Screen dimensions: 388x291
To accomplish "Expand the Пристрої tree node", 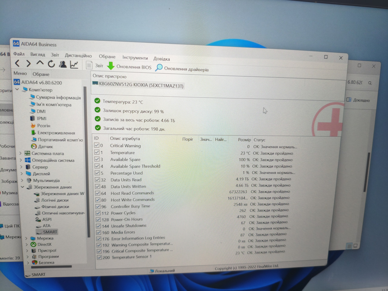I will point(27,251).
